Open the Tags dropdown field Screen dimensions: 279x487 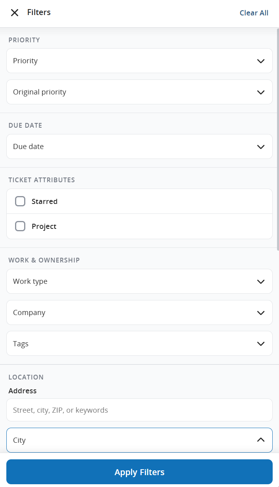[x=139, y=344]
